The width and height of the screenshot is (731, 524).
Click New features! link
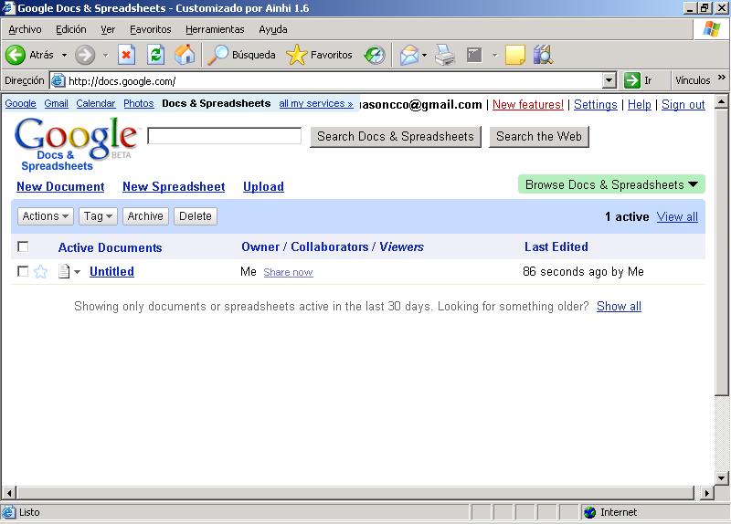528,105
